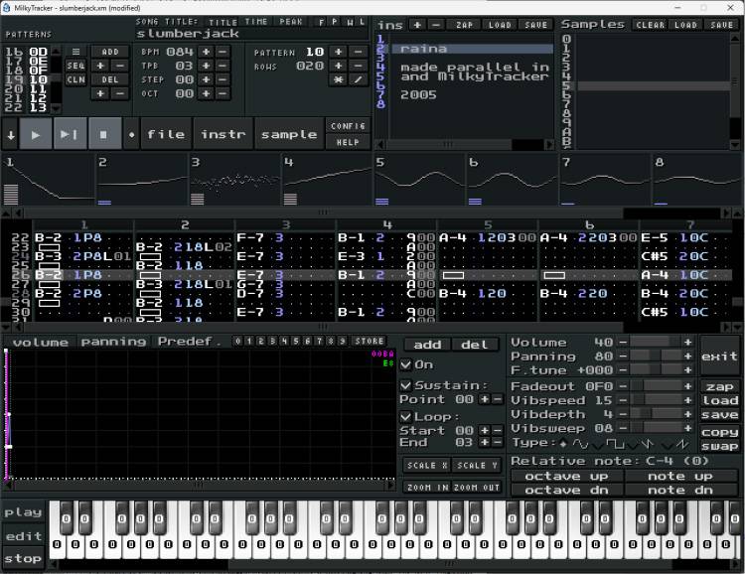Click STORE predefined envelope button
This screenshot has width=745, height=574.
(x=370, y=341)
